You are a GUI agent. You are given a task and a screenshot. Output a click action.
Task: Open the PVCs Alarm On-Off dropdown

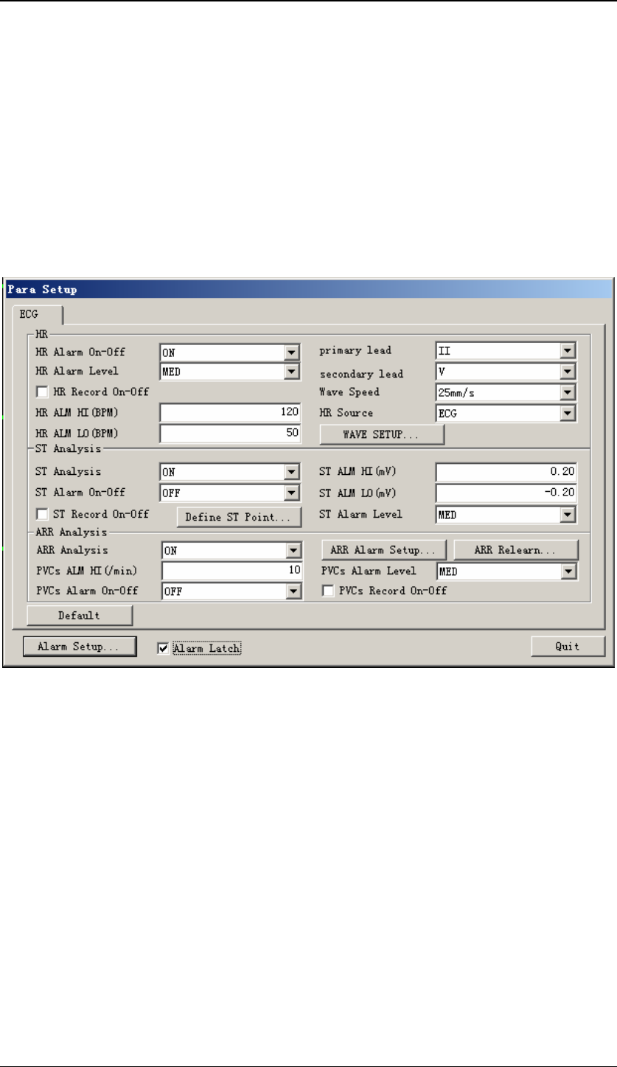[x=231, y=591]
